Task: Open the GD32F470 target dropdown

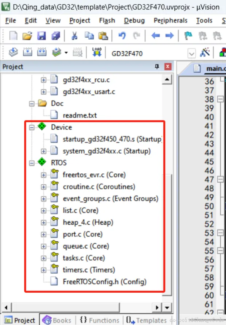Action: tap(191, 54)
